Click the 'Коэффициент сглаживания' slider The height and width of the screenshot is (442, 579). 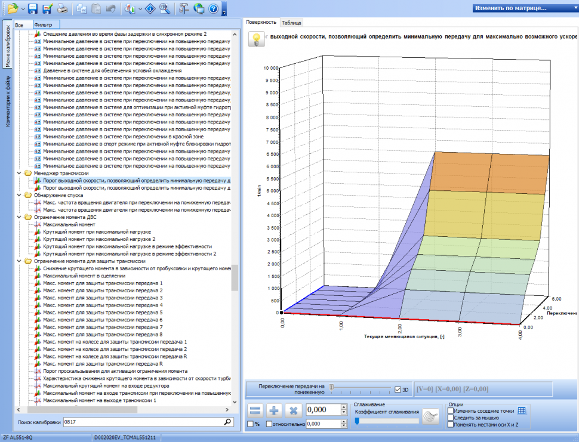click(387, 421)
